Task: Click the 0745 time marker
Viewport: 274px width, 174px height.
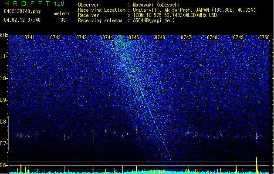Action: point(134,37)
